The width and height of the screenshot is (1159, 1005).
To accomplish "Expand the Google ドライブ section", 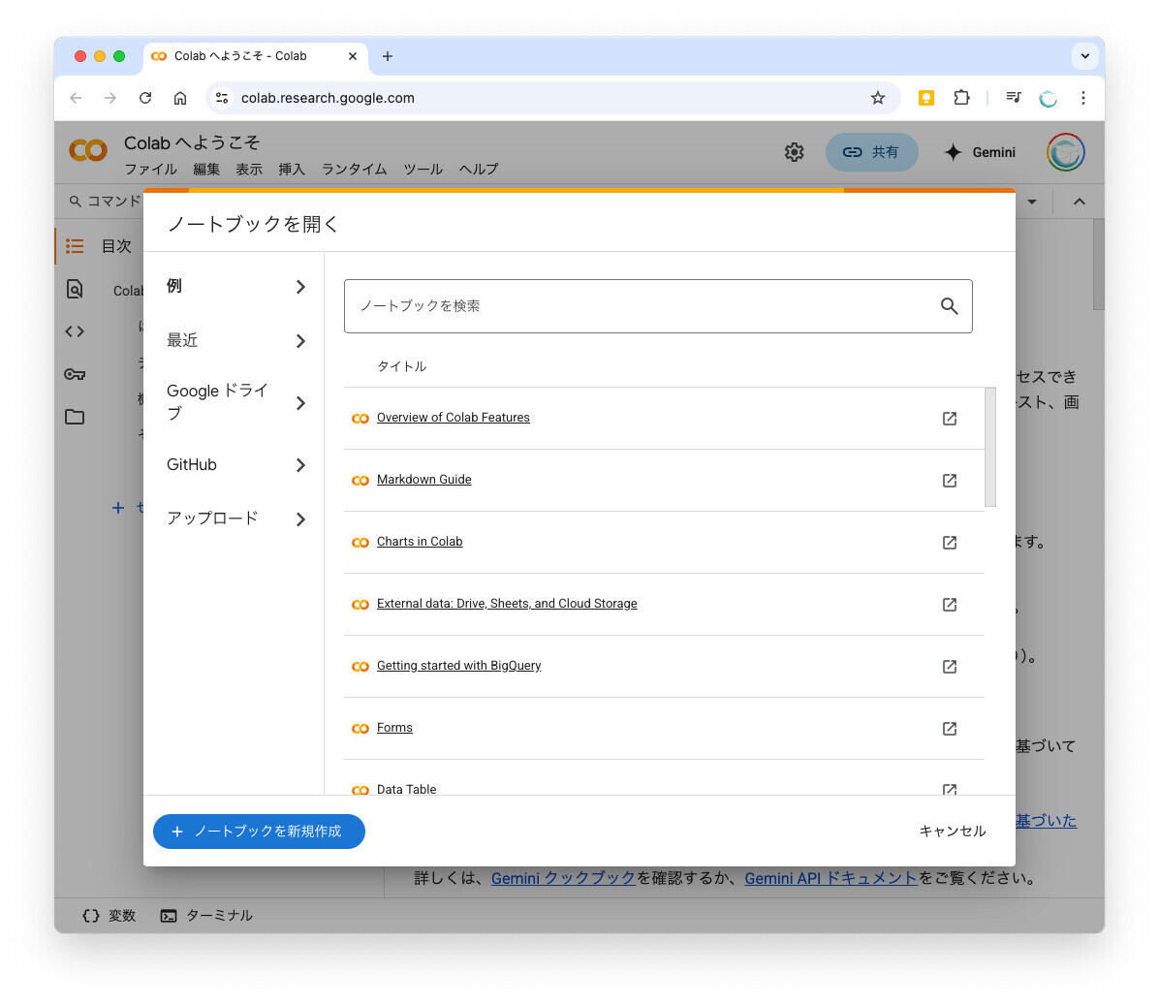I will tap(235, 402).
